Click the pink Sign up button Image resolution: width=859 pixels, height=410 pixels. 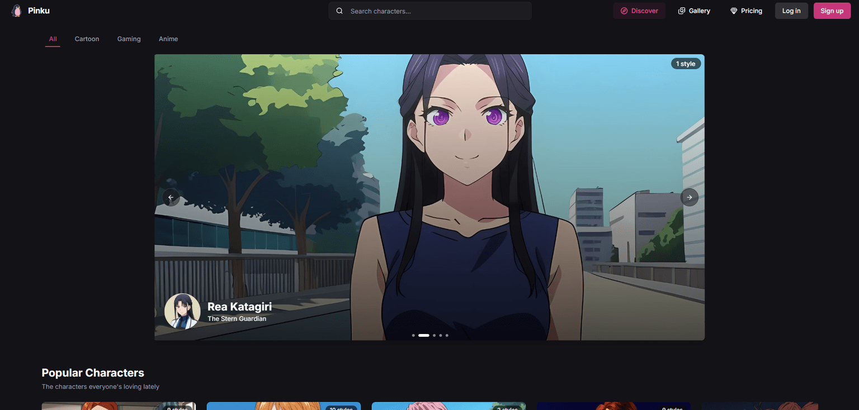coord(832,10)
